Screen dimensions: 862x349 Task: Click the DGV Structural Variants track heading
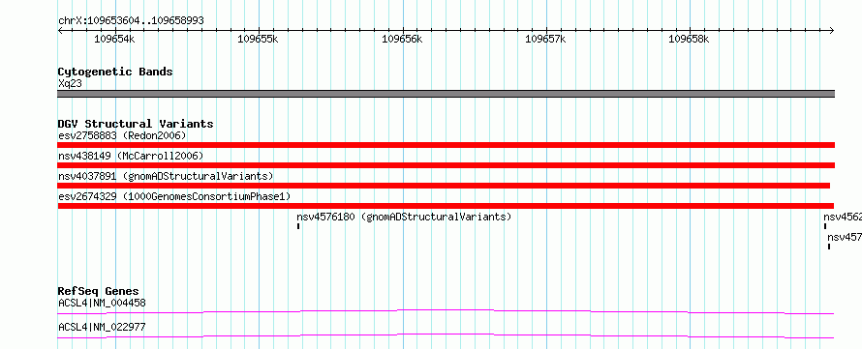click(x=136, y=124)
